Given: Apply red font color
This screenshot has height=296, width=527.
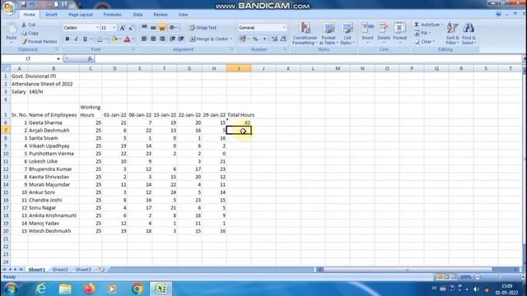Looking at the screenshot, I should pos(127,39).
